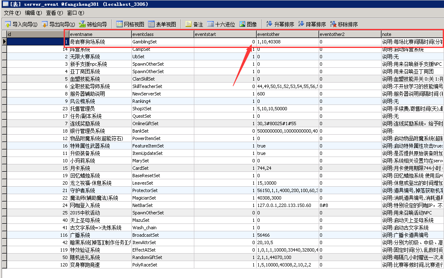
Task: Open the 导入向导 import wizard
Action: click(21, 24)
